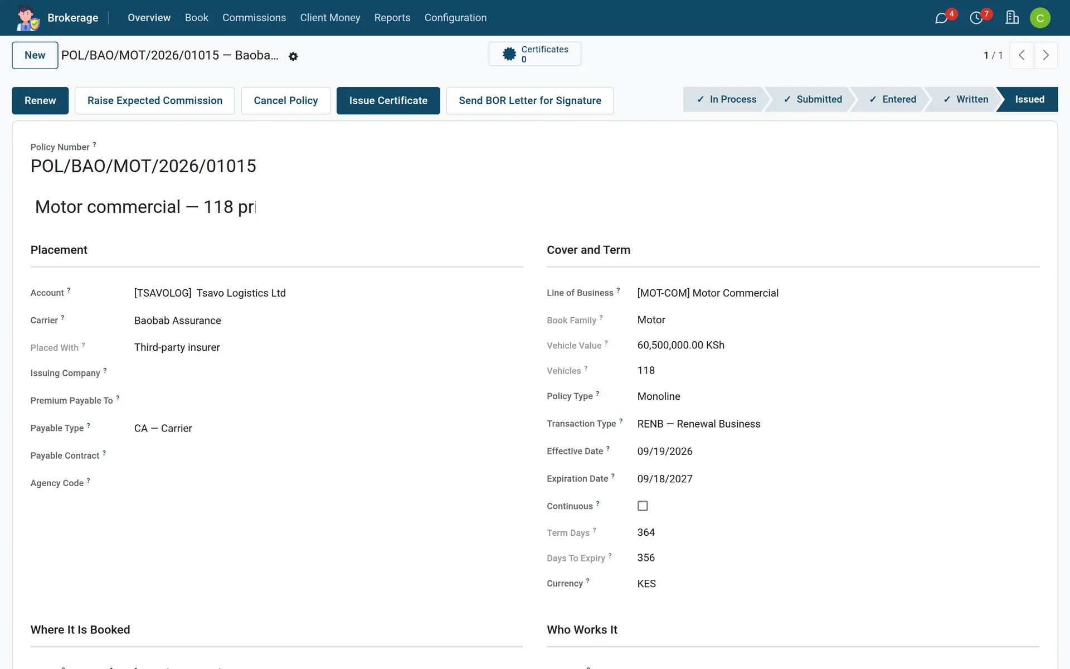Open the Brokerage app home icon
Image resolution: width=1070 pixels, height=669 pixels.
27,18
